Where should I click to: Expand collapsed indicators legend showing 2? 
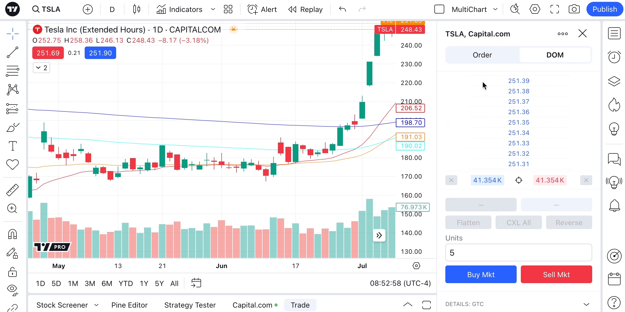[x=41, y=68]
